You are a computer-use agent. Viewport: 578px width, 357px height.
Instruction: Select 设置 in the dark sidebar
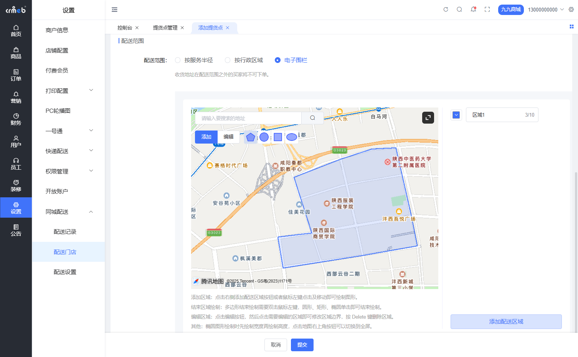(16, 208)
